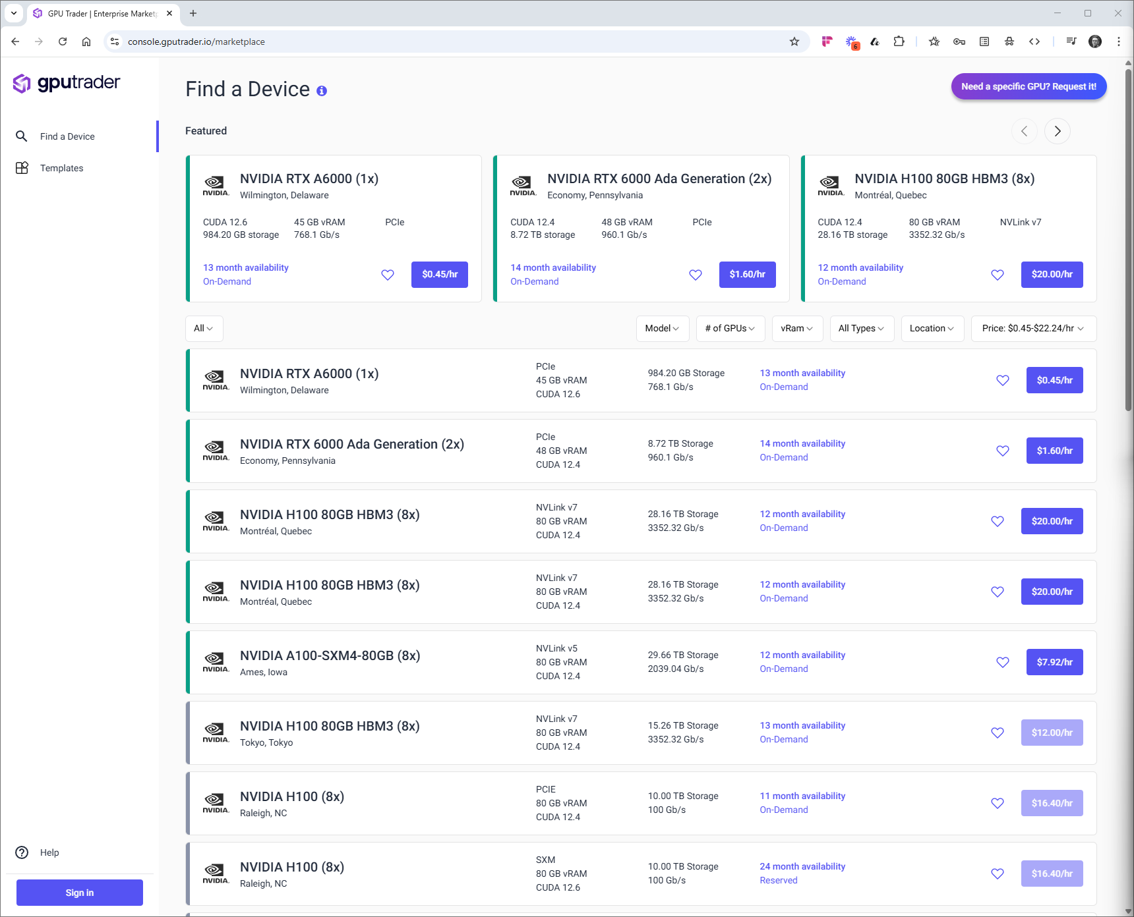Open the password key toolbar icon
Screen dimensions: 1134x917
click(x=959, y=42)
